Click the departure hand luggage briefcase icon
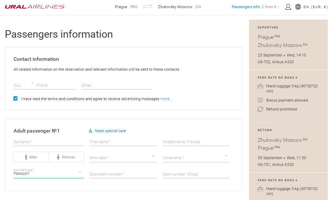The width and height of the screenshot is (330, 200). pyautogui.click(x=260, y=86)
